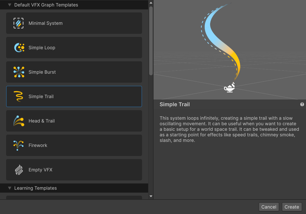
Task: Click the Simple Loop template icon
Action: [19, 48]
